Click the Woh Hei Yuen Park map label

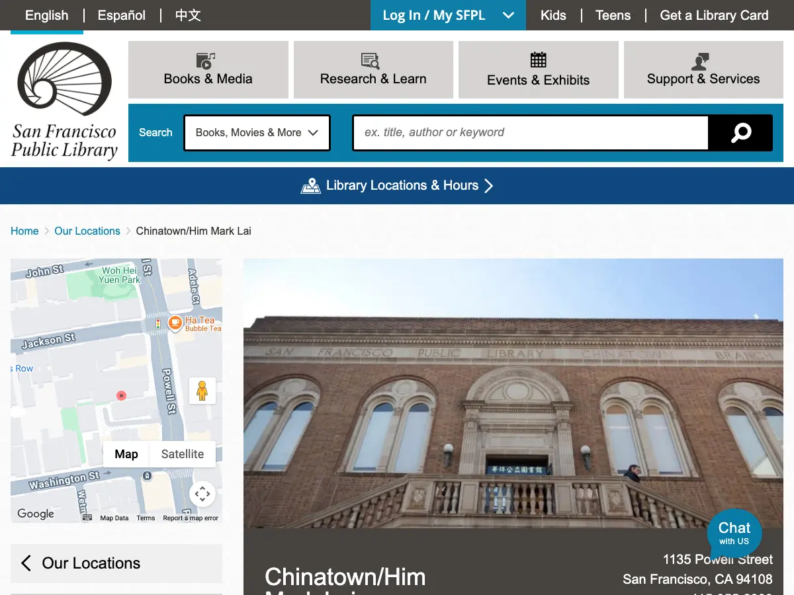[x=120, y=275]
